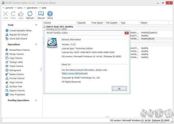
Task: Click the Explore Volume magnifier icon
Action: pos(7,90)
